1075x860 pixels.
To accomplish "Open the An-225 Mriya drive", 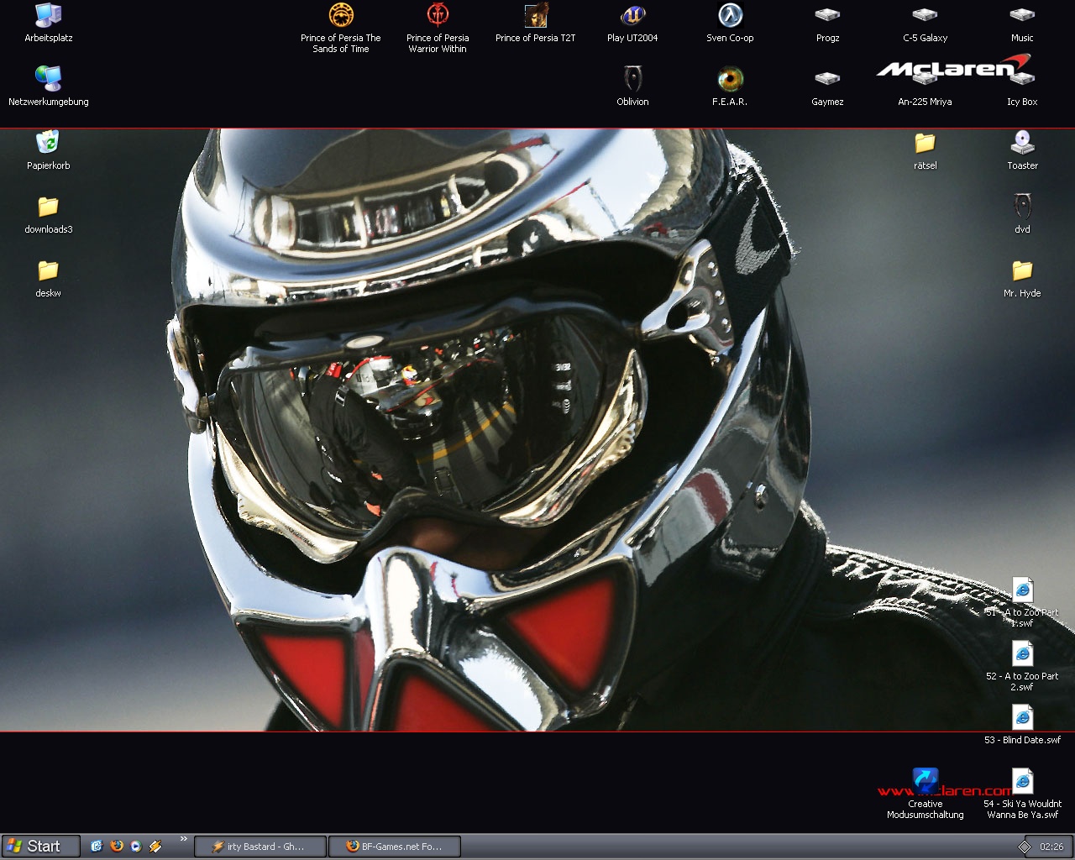I will point(925,87).
